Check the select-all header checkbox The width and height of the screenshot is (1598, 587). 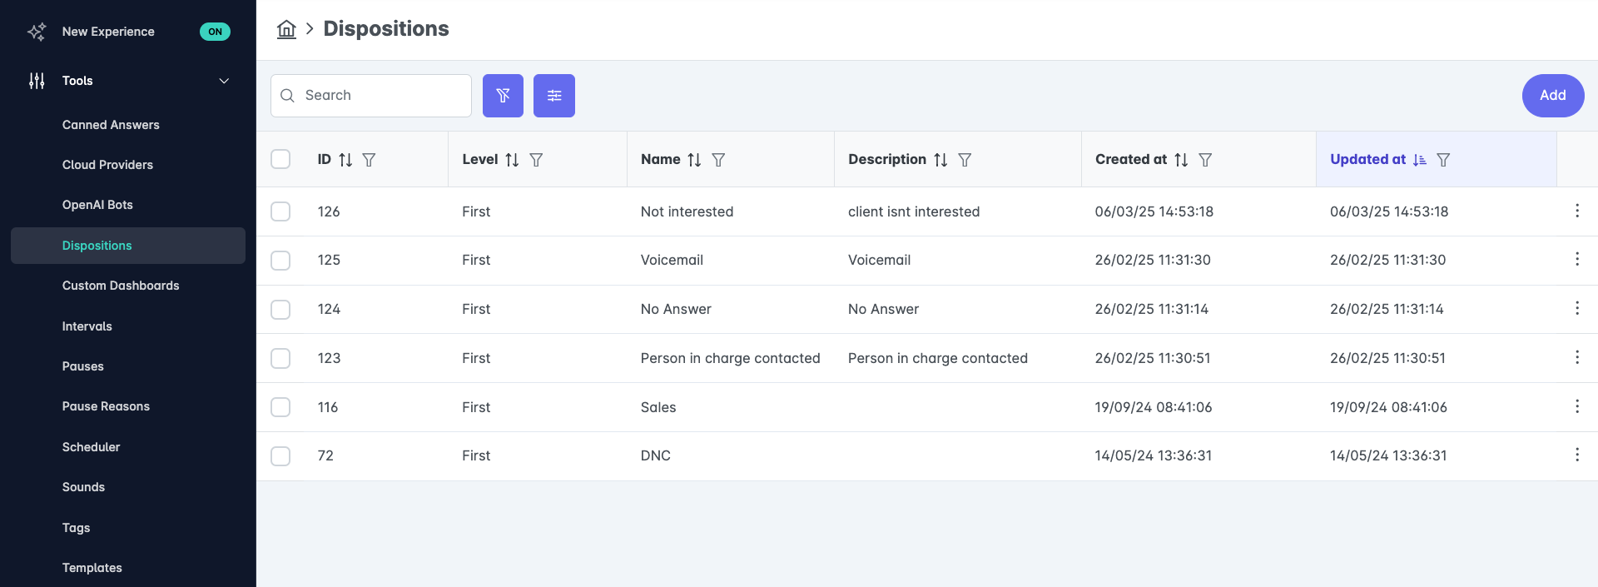click(280, 159)
